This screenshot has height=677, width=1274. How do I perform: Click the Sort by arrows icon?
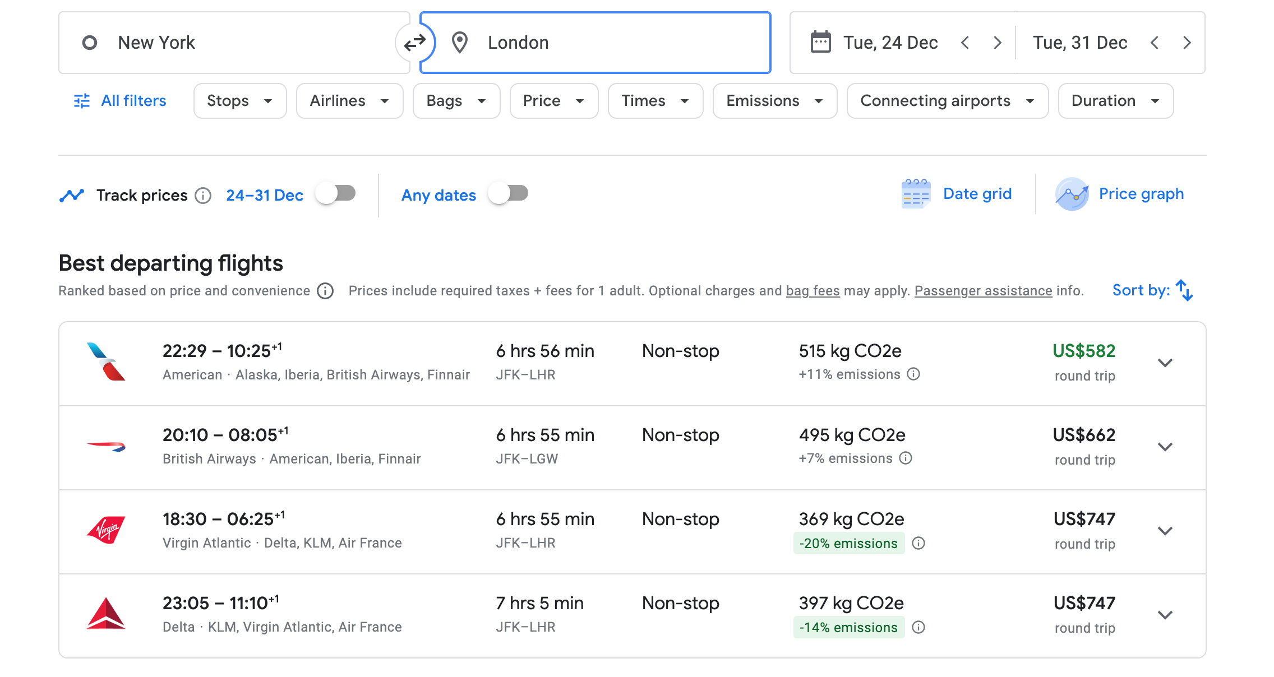coord(1184,290)
